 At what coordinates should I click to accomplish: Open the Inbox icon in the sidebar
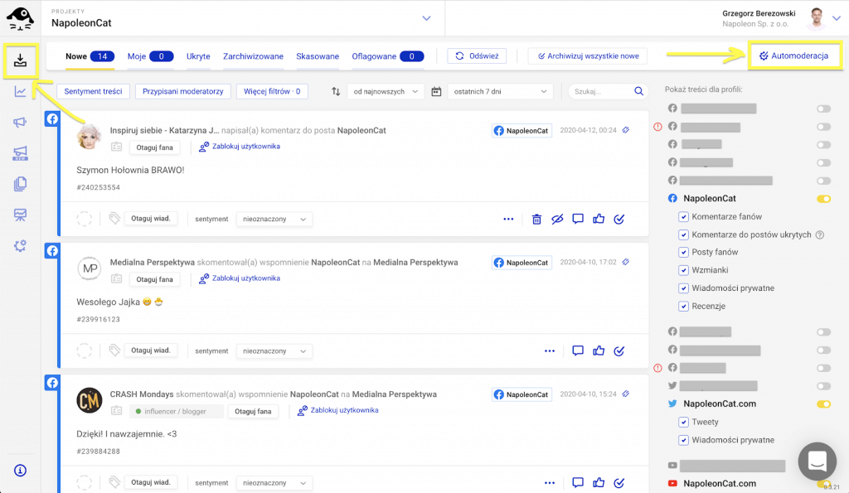[x=20, y=60]
